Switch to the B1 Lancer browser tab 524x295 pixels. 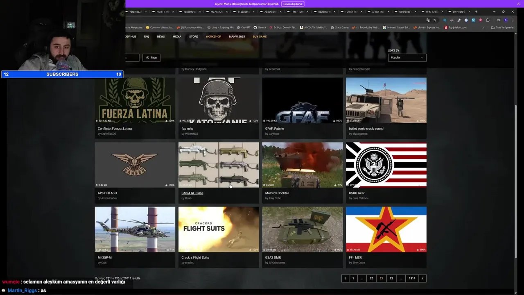point(243,11)
